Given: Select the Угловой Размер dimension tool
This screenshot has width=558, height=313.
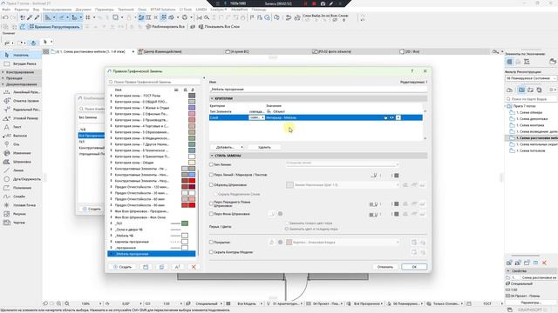Looking at the screenshot, I should coord(21,118).
